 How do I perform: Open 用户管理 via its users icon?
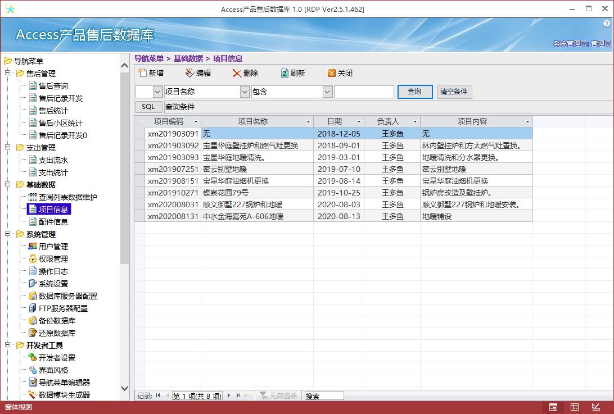tap(33, 247)
